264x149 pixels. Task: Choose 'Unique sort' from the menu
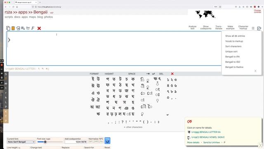[x=231, y=51]
